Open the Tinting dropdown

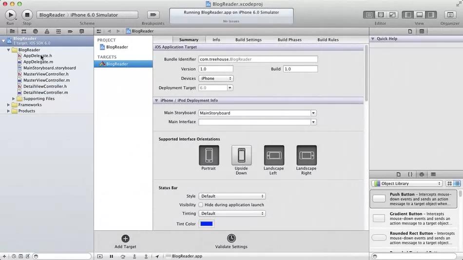232,213
